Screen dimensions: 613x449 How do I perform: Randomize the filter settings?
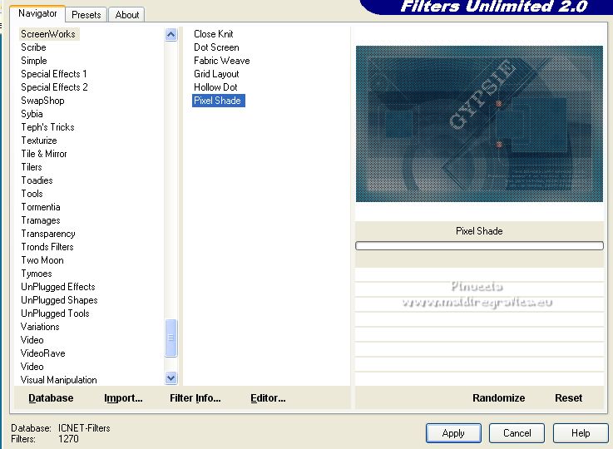(x=498, y=397)
